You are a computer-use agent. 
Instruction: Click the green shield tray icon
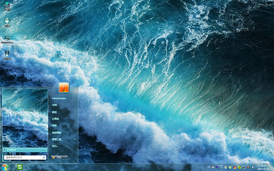230,167
